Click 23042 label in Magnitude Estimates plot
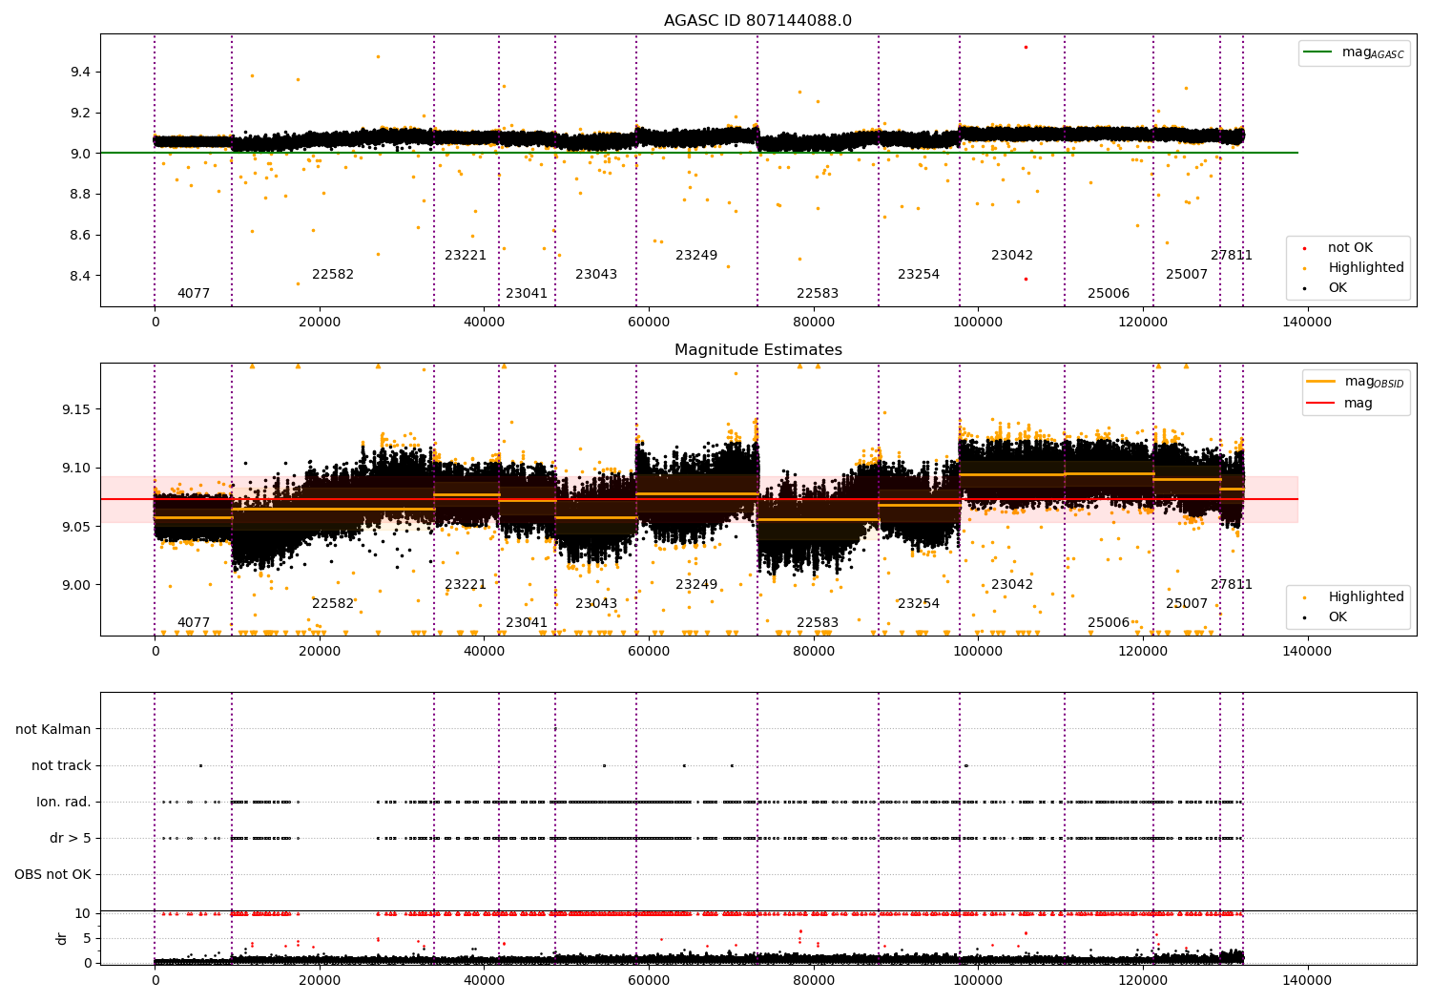1431x1002 pixels. pyautogui.click(x=1012, y=584)
